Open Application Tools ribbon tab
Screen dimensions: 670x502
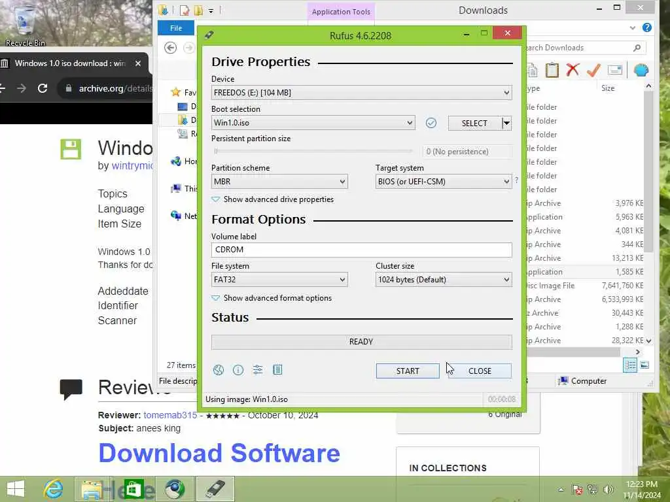point(341,12)
